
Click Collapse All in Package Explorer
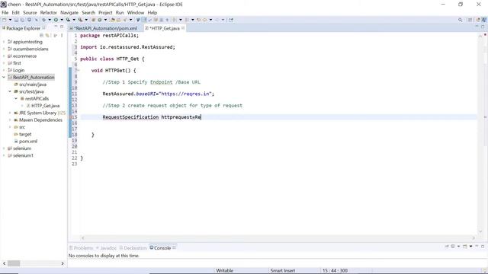coord(41,35)
